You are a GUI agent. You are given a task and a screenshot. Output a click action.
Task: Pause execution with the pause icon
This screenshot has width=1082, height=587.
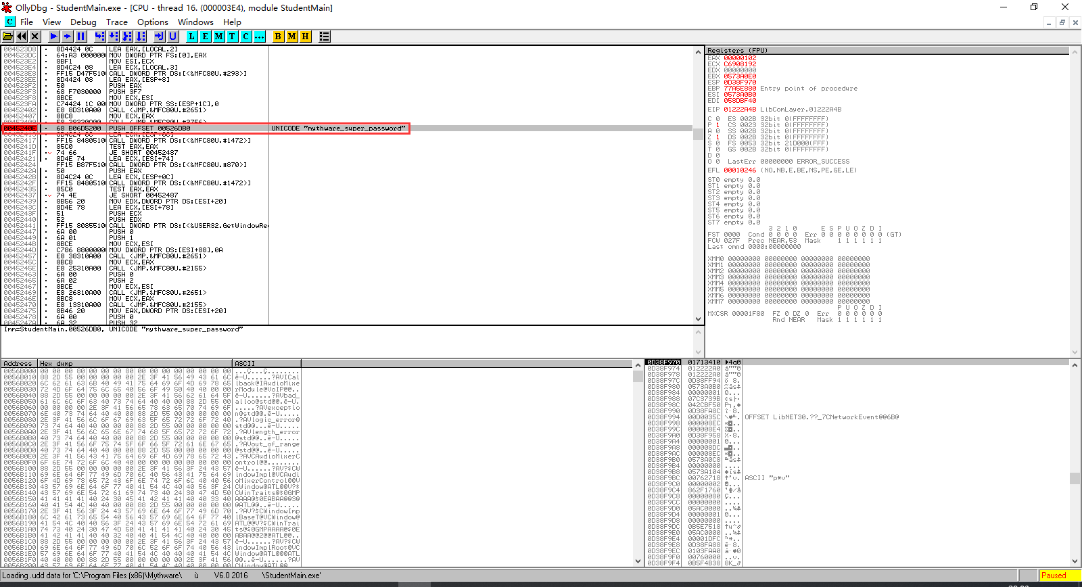[81, 37]
